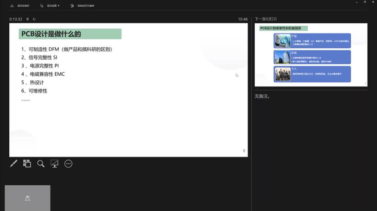Viewport: 377px width, 211px height.
Task: Restart the presentation timer
Action: point(34,19)
